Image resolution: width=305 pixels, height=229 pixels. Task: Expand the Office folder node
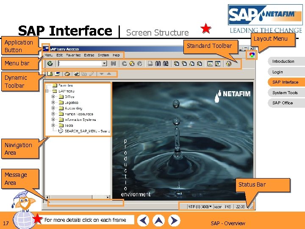[x=53, y=97]
